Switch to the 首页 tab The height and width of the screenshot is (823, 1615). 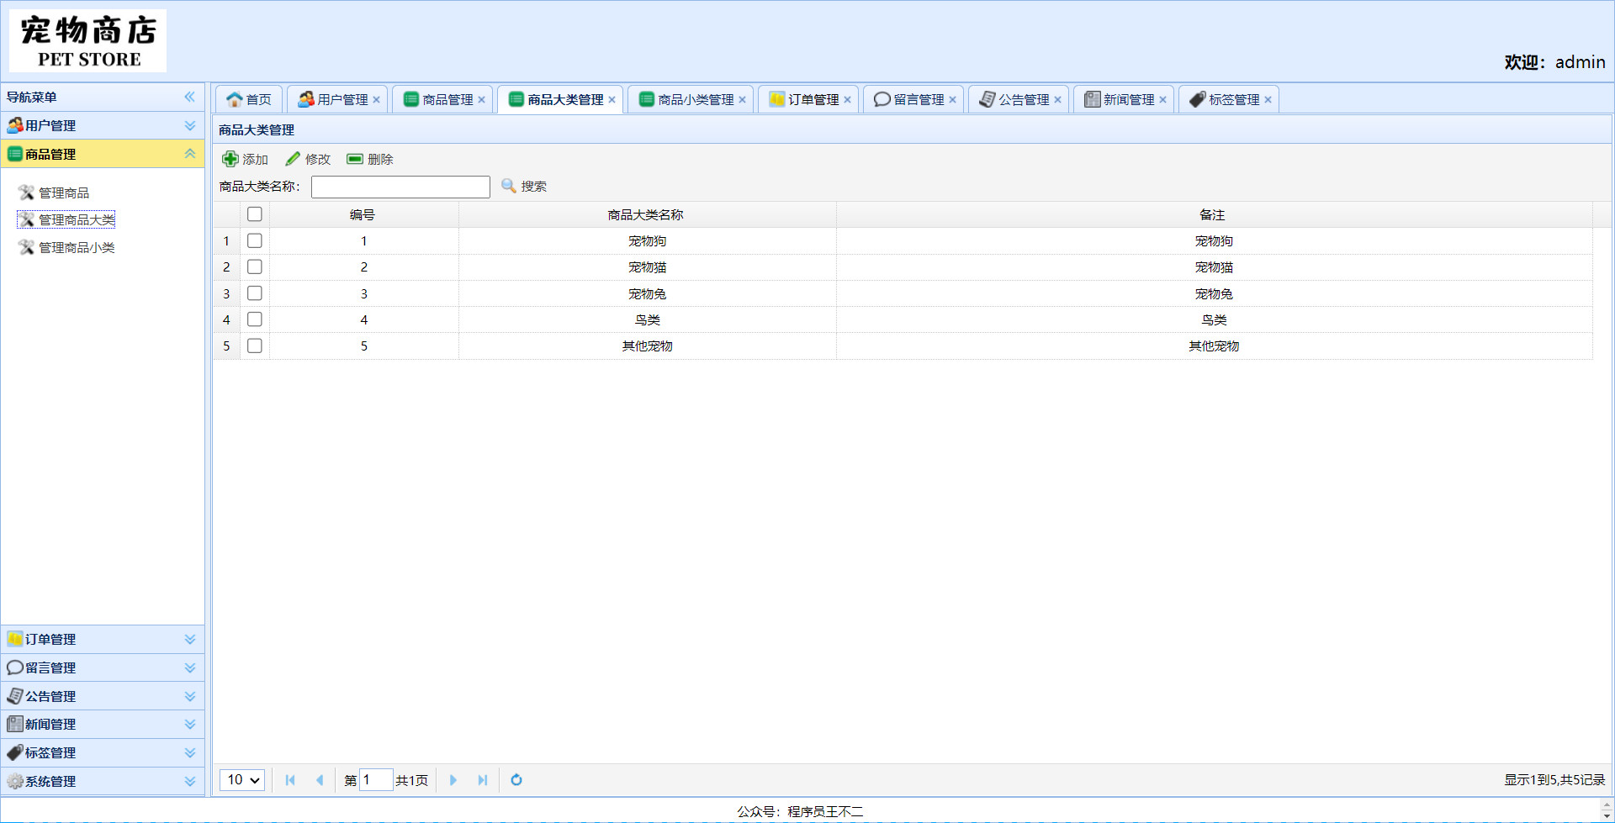coord(249,99)
